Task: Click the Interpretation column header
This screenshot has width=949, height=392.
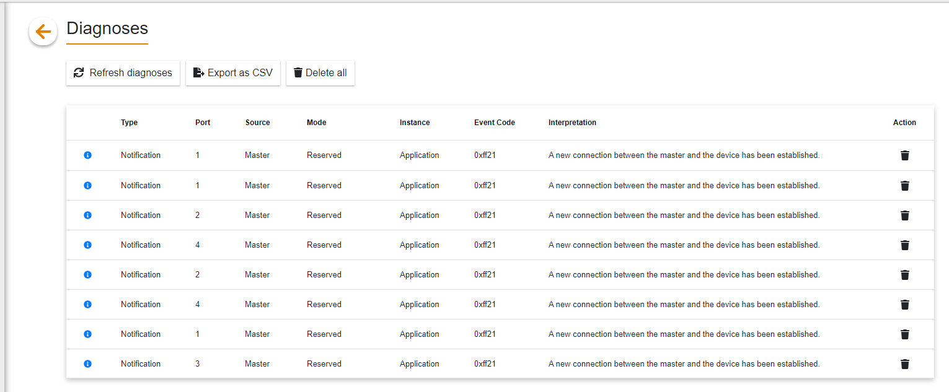Action: [572, 123]
